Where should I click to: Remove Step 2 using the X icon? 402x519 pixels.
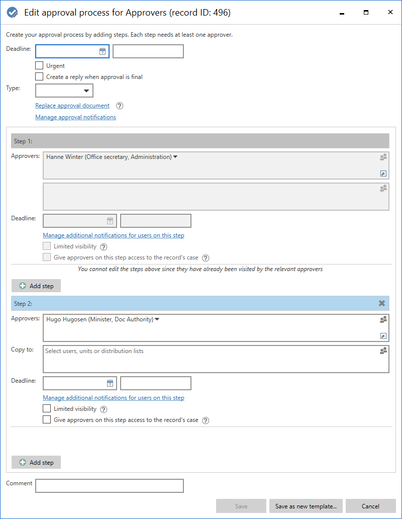pyautogui.click(x=382, y=303)
